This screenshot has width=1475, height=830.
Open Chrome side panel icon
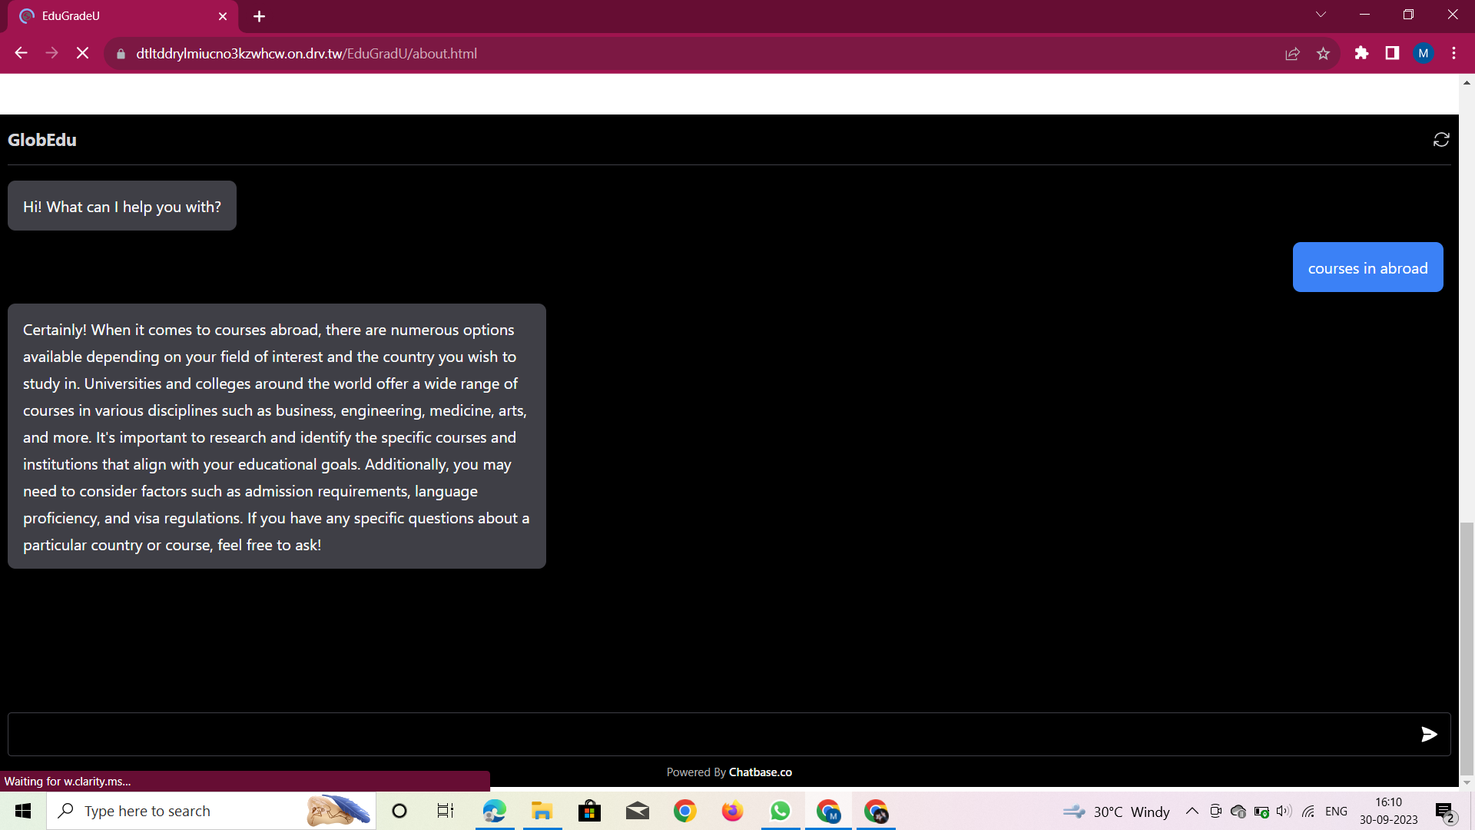(x=1392, y=54)
